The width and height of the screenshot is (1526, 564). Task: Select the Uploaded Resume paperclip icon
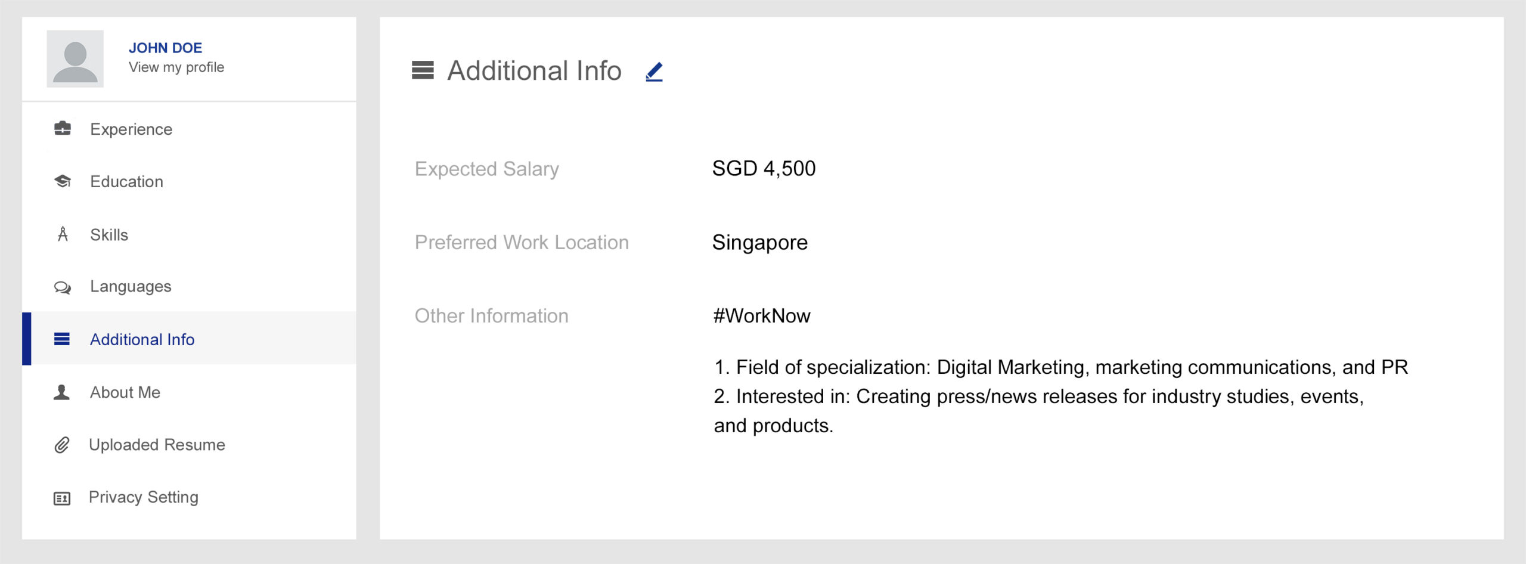(x=62, y=444)
